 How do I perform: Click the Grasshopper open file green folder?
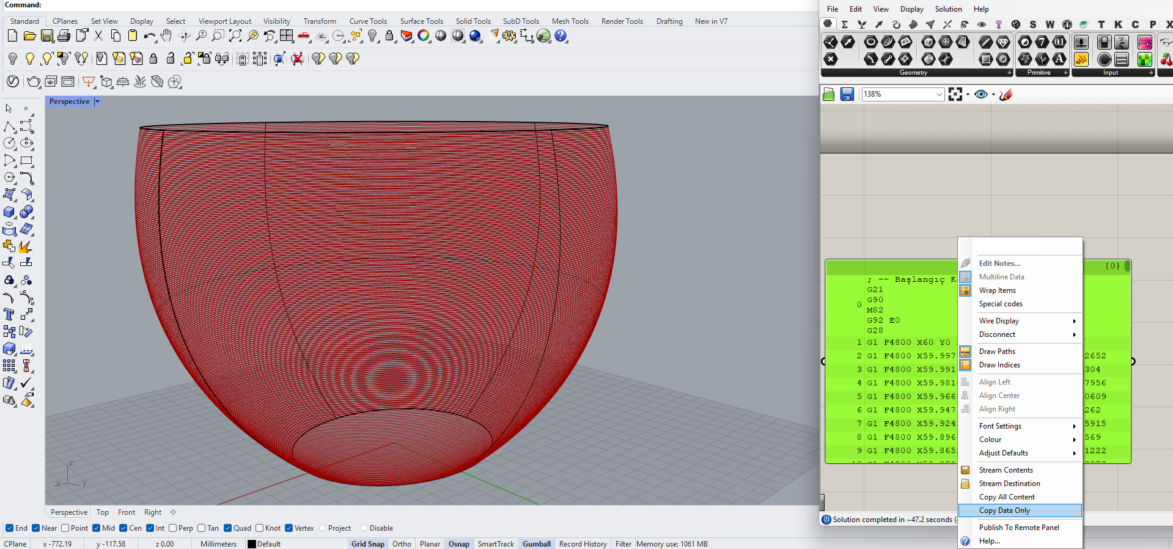(829, 94)
